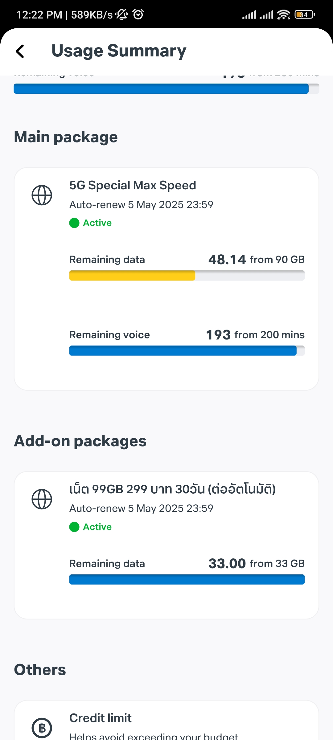The image size is (333, 740).
Task: Tap the Baht coin icon for Credit limit
Action: point(42,728)
